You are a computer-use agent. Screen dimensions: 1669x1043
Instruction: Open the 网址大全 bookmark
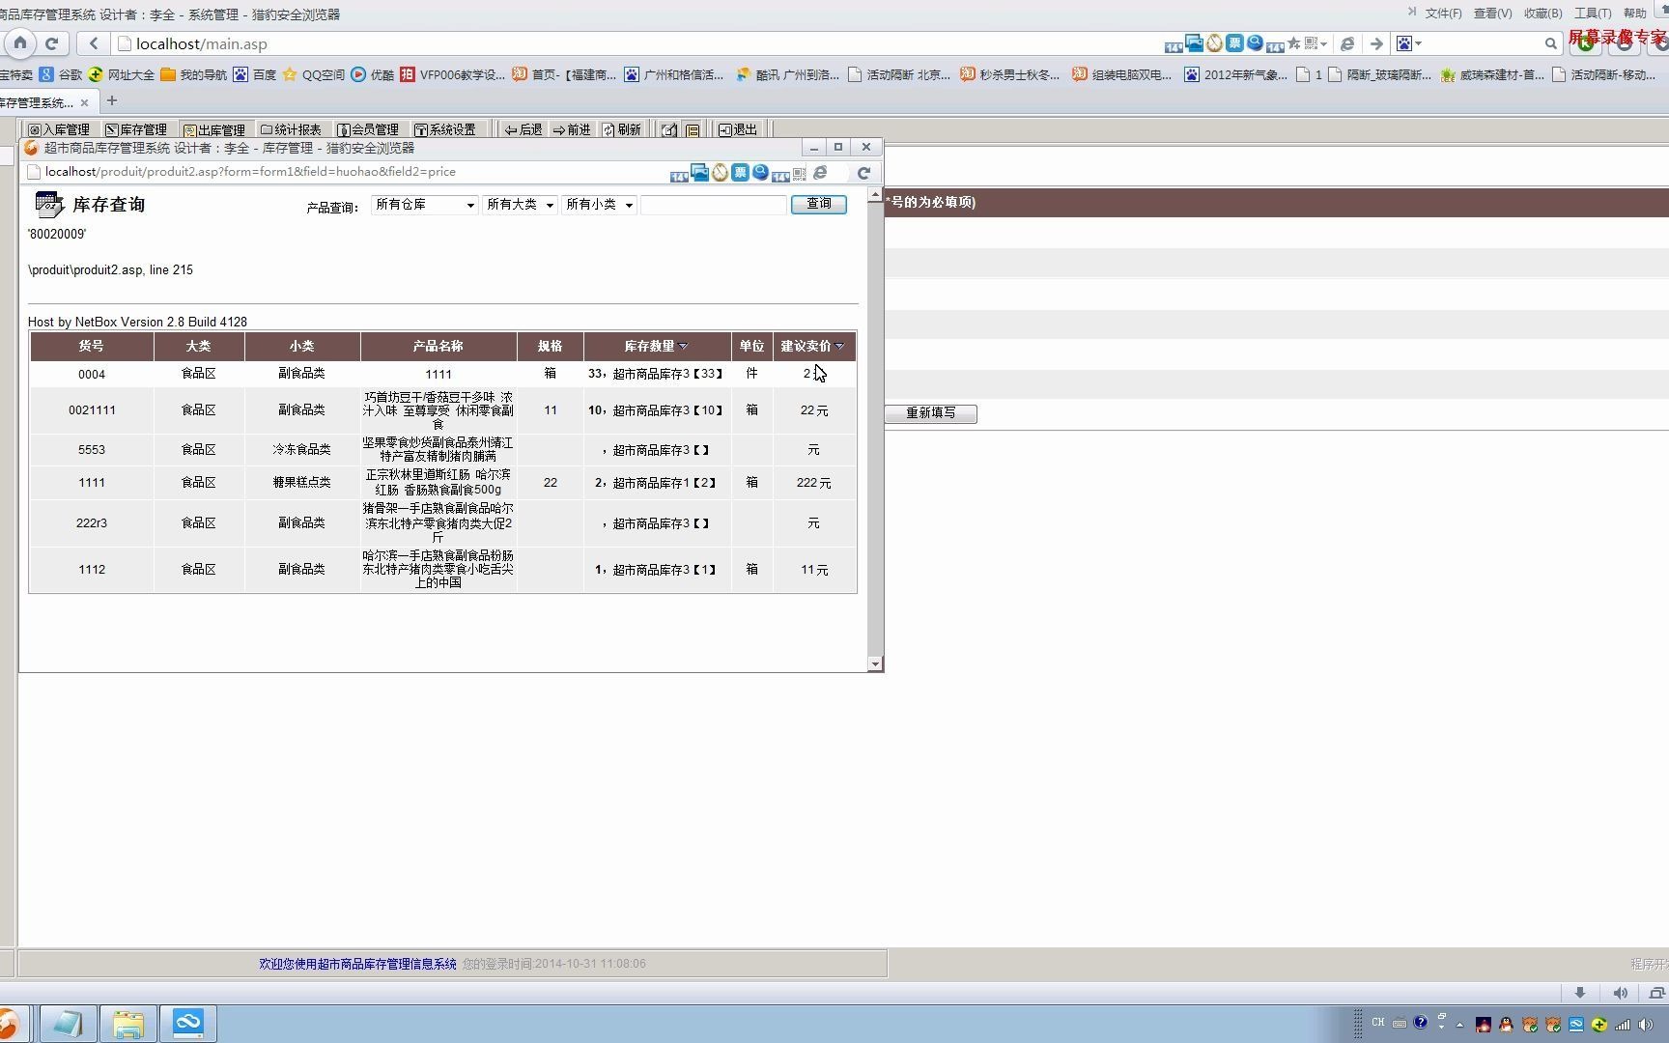[122, 74]
